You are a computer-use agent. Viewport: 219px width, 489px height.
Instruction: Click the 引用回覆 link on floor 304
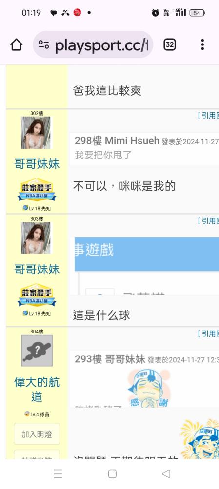coord(208,333)
